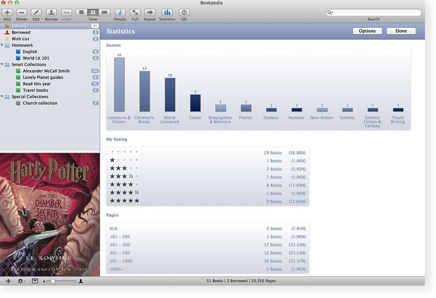Click the Literature & Fiction bar
The width and height of the screenshot is (436, 298).
119,84
